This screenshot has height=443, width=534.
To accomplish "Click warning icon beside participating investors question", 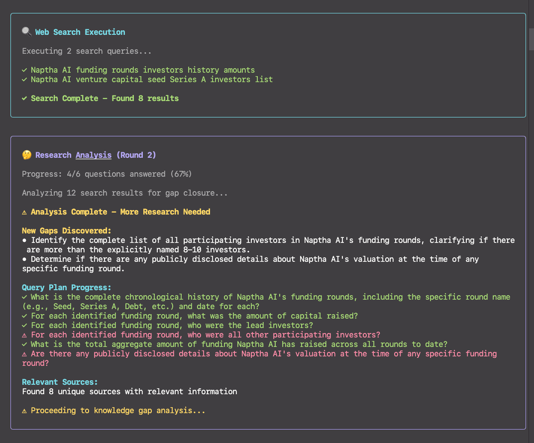I will pos(24,335).
